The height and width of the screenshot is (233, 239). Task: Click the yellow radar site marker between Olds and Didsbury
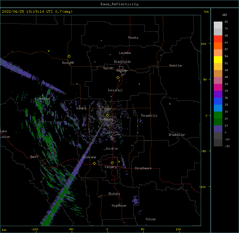pos(108,115)
